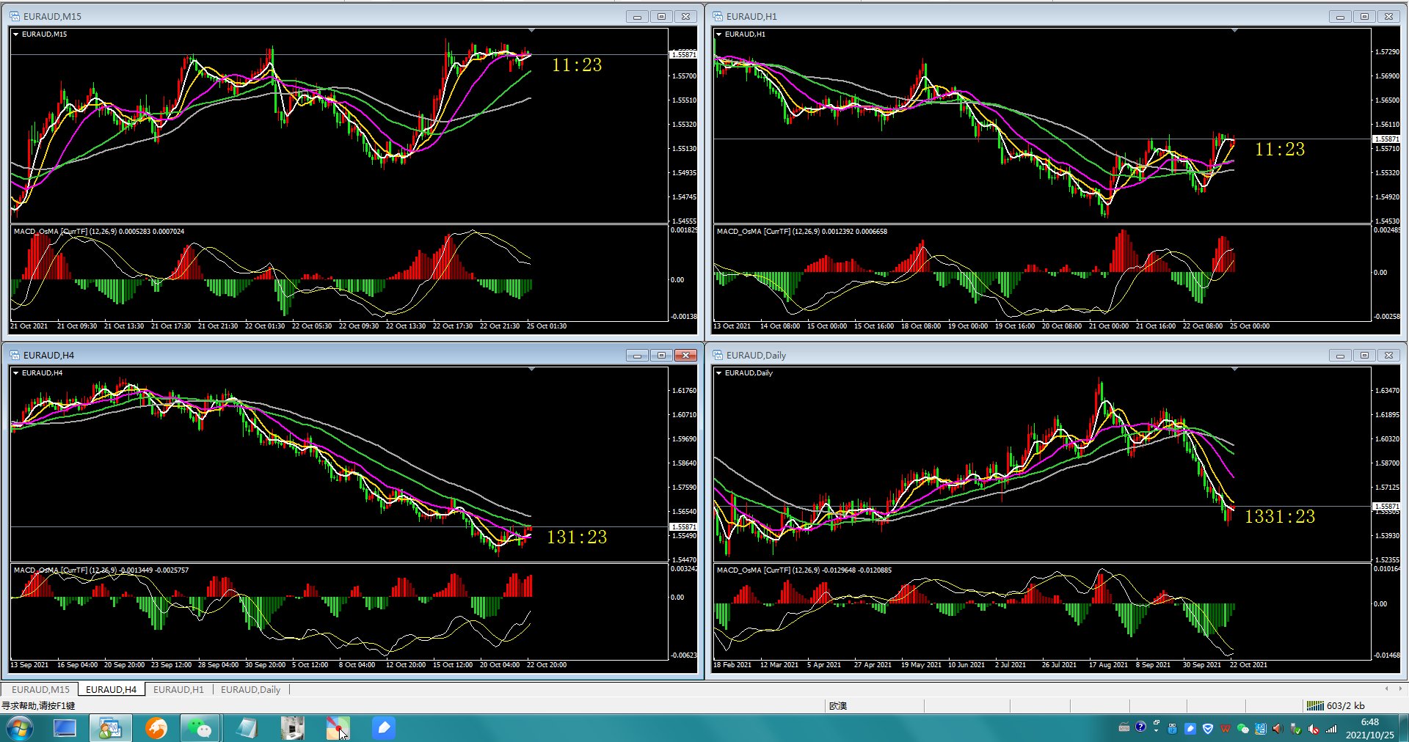Open the EURAUD,H1 chart tab
Screen dimensions: 1409x742
point(178,689)
